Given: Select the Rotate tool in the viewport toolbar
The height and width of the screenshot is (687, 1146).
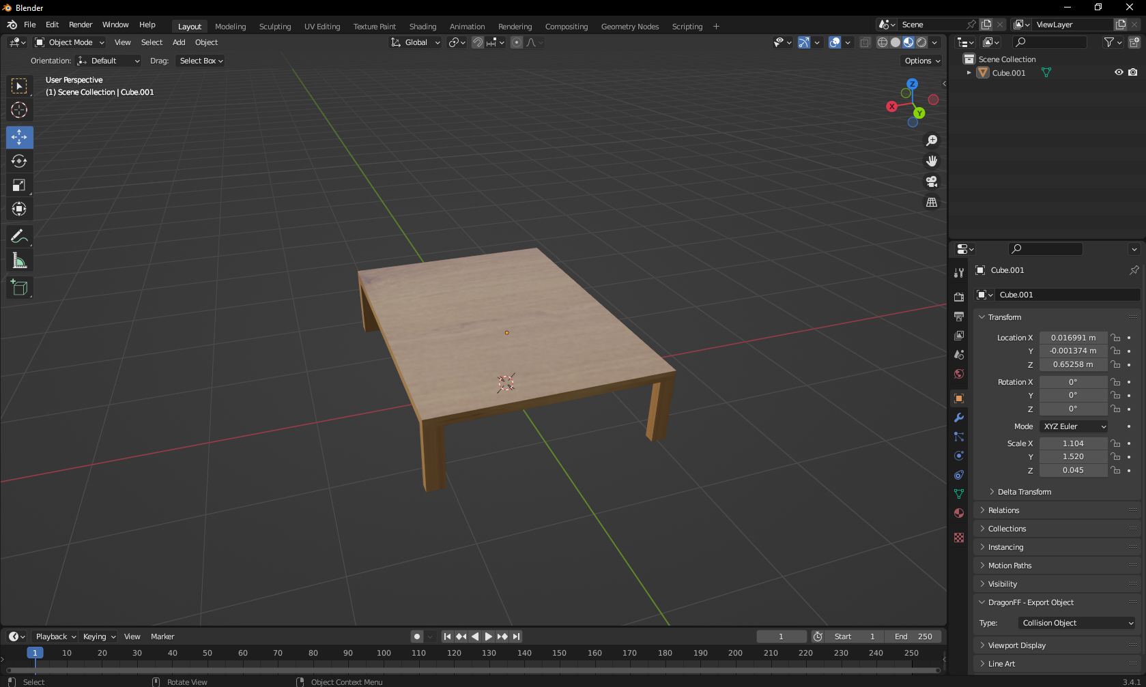Looking at the screenshot, I should point(19,161).
